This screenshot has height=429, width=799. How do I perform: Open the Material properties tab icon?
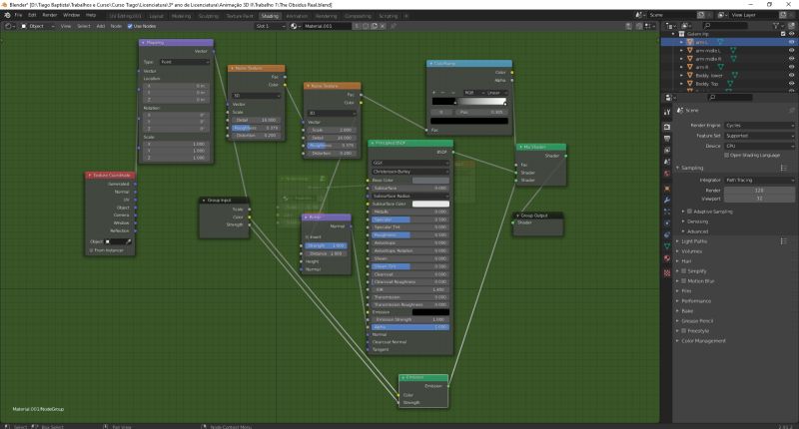667,258
